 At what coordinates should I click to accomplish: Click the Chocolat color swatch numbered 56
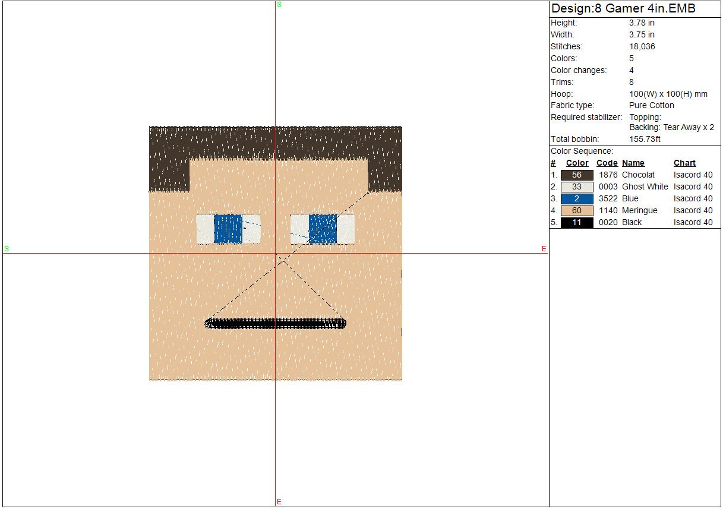(x=576, y=175)
